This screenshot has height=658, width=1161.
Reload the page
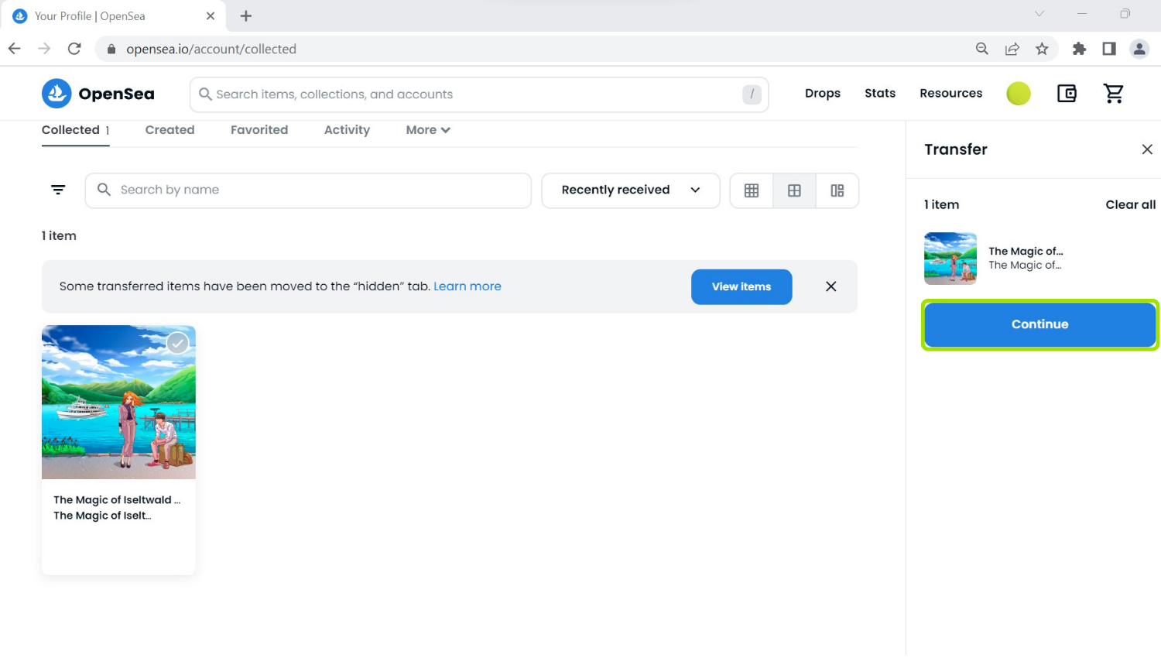(x=74, y=49)
